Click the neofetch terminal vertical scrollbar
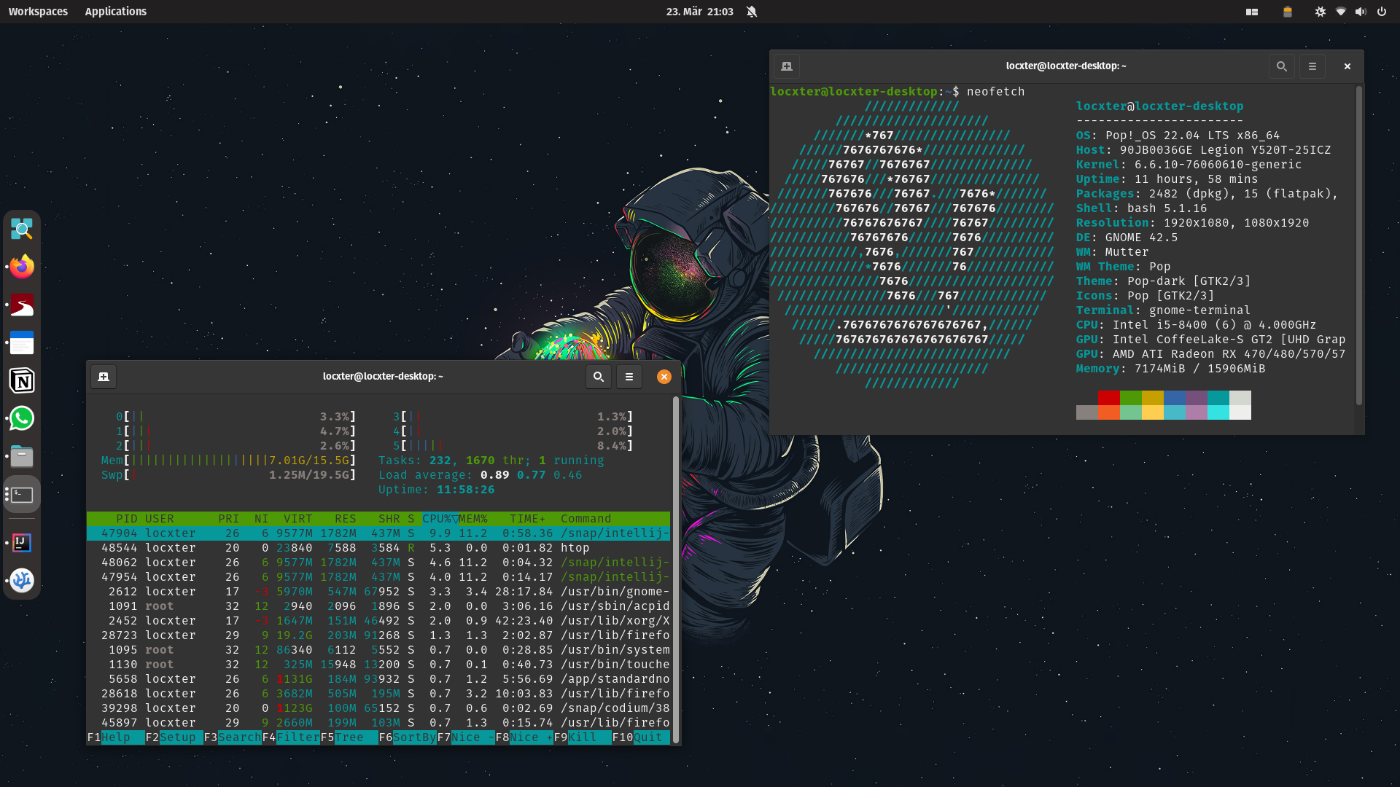Screen dimensions: 1400x787 1359,246
